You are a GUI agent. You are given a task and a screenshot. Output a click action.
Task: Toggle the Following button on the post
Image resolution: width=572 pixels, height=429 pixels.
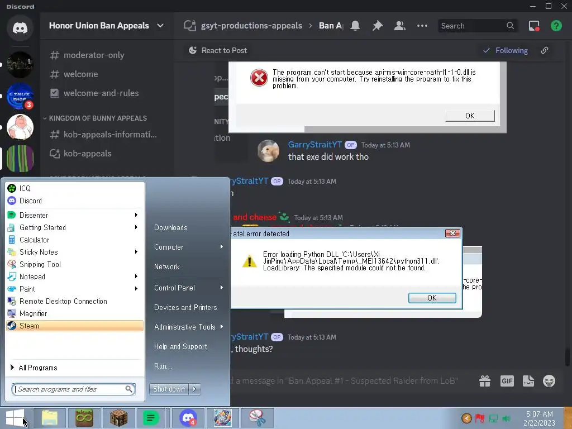(x=506, y=50)
